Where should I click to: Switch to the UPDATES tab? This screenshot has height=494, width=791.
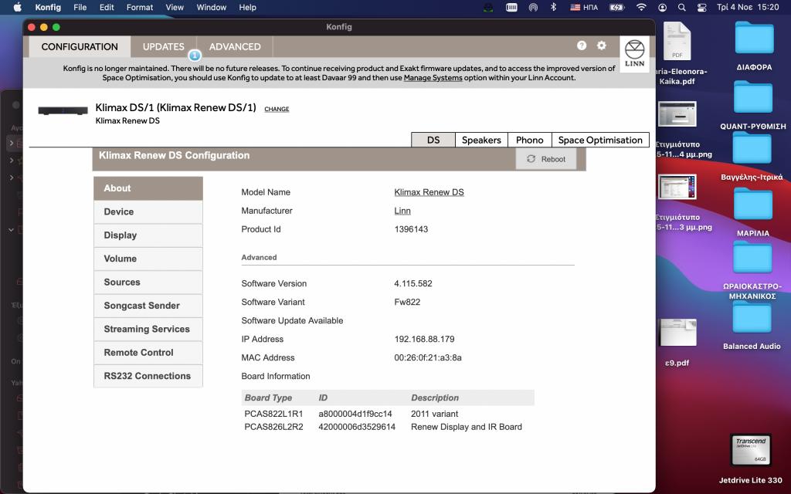click(163, 46)
